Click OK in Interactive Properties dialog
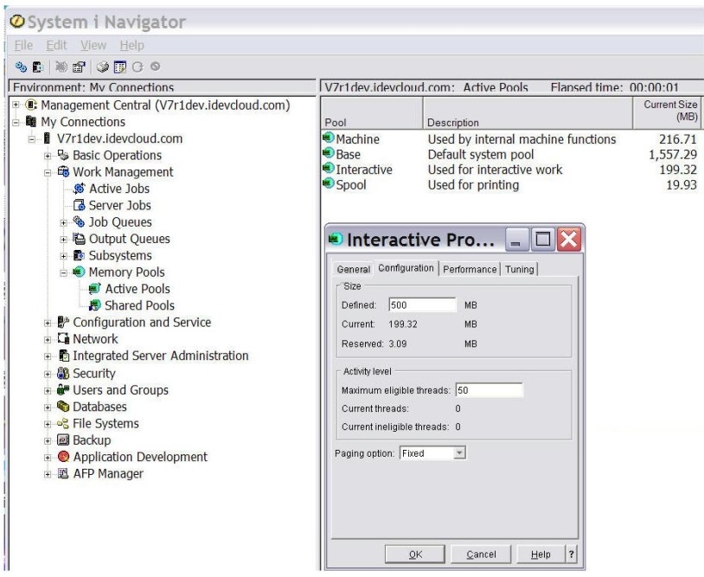704x577 pixels. 415,555
